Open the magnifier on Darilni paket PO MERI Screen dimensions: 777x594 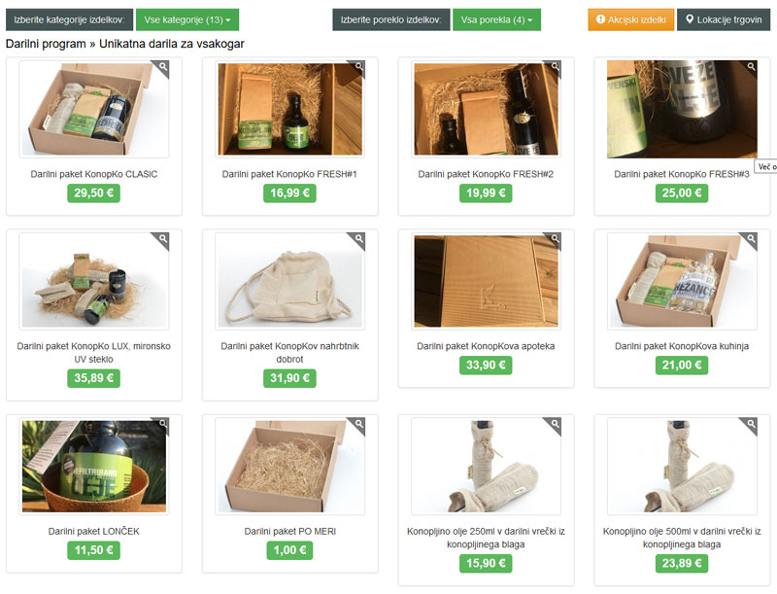[x=358, y=425]
